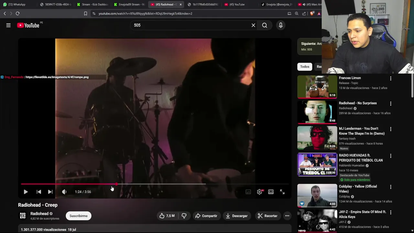This screenshot has width=414, height=233.
Task: Open more actions three-dot menu
Action: (287, 216)
